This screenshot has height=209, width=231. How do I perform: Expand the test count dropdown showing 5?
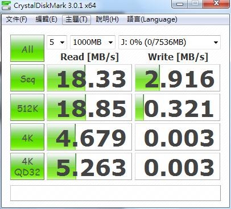(57, 42)
